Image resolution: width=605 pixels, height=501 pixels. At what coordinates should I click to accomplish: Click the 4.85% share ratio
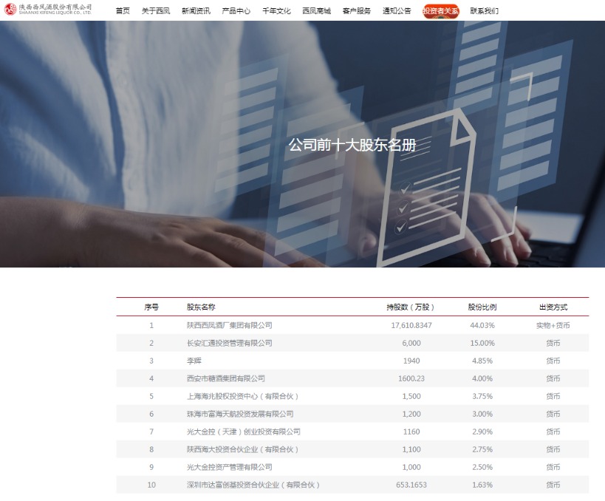point(482,361)
